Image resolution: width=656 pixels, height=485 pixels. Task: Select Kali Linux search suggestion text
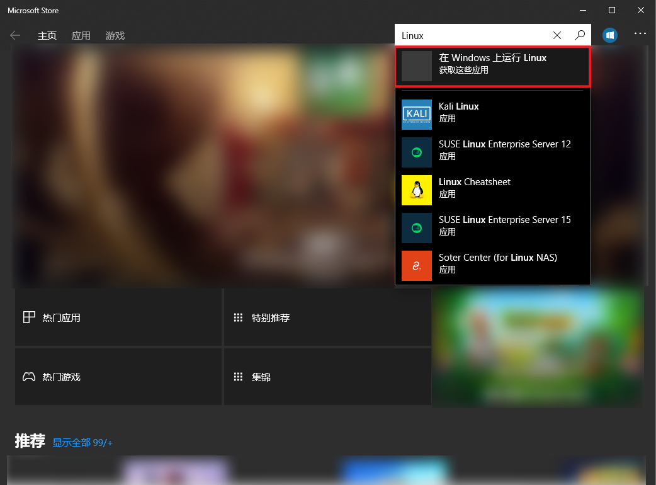(x=458, y=106)
